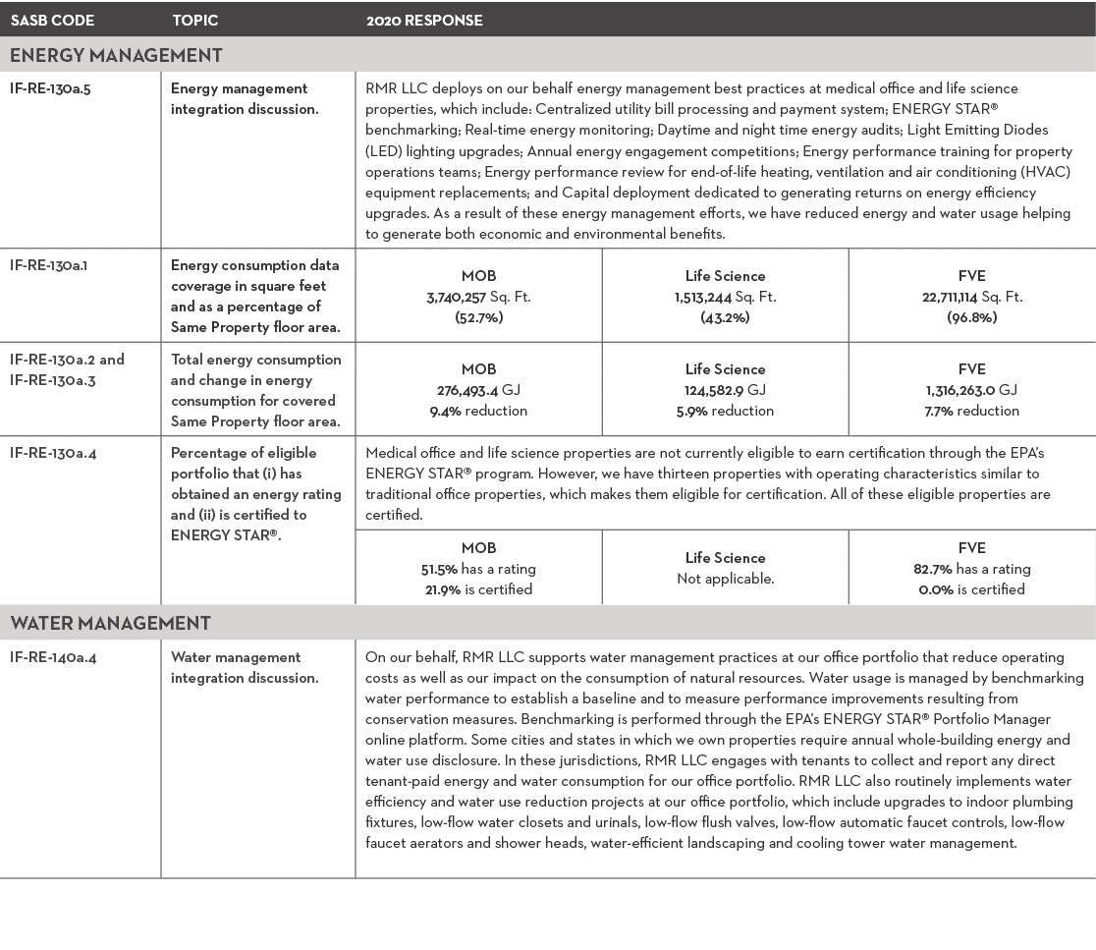Select the Life Science 1,513,244 Sq. Ft. cell
Screen dimensions: 1096x950
point(725,295)
